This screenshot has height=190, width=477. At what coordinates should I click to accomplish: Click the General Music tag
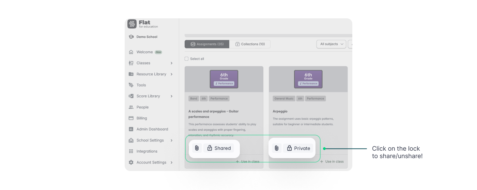[x=284, y=99]
